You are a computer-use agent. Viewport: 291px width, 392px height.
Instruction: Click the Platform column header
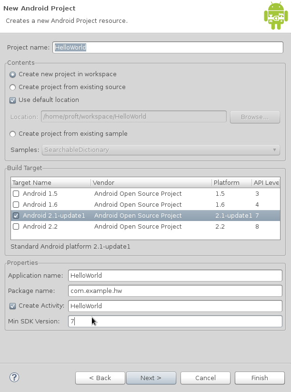231,183
